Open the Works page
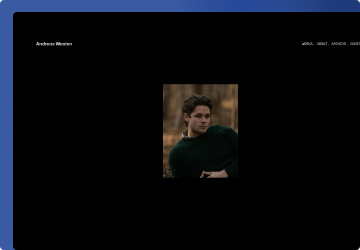The image size is (360, 250). point(307,44)
